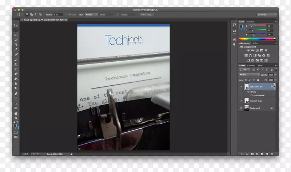Viewport: 291px width, 172px height.
Task: Select the Paint Bucket tool
Action: [x=16, y=79]
